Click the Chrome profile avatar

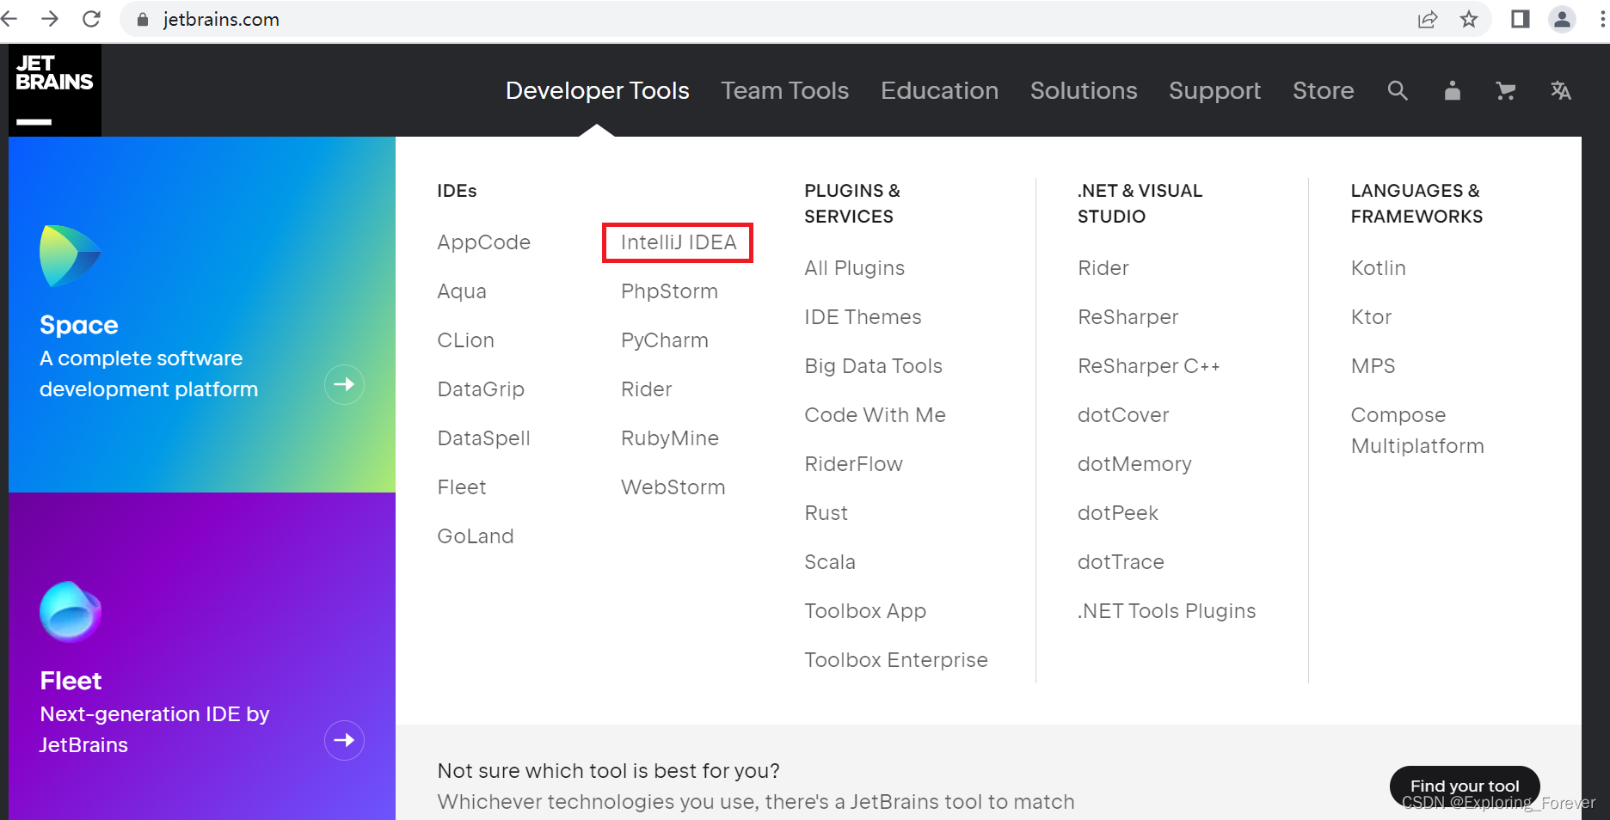coord(1562,19)
